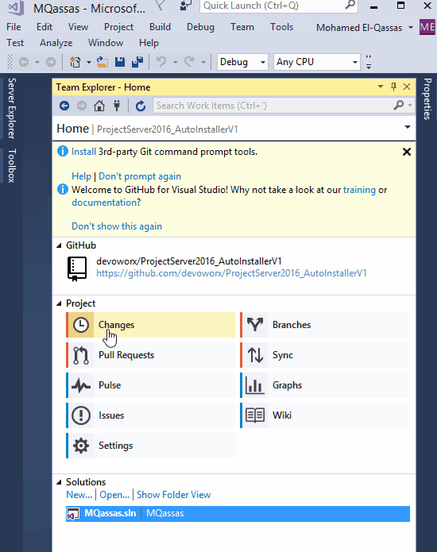Open the Analyze menu

tap(56, 43)
